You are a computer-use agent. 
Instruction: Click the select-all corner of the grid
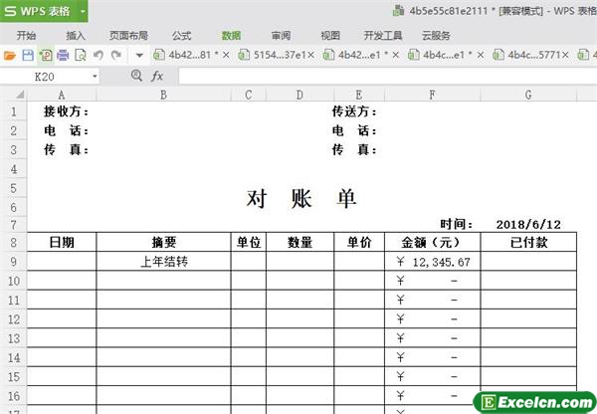[x=15, y=95]
